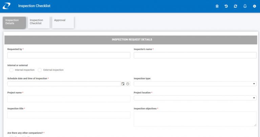Click the Requested by input field

69,55
